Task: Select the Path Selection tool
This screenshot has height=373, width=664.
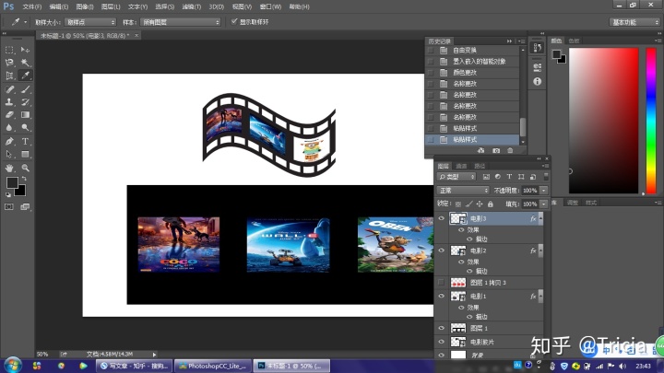Action: pyautogui.click(x=9, y=155)
